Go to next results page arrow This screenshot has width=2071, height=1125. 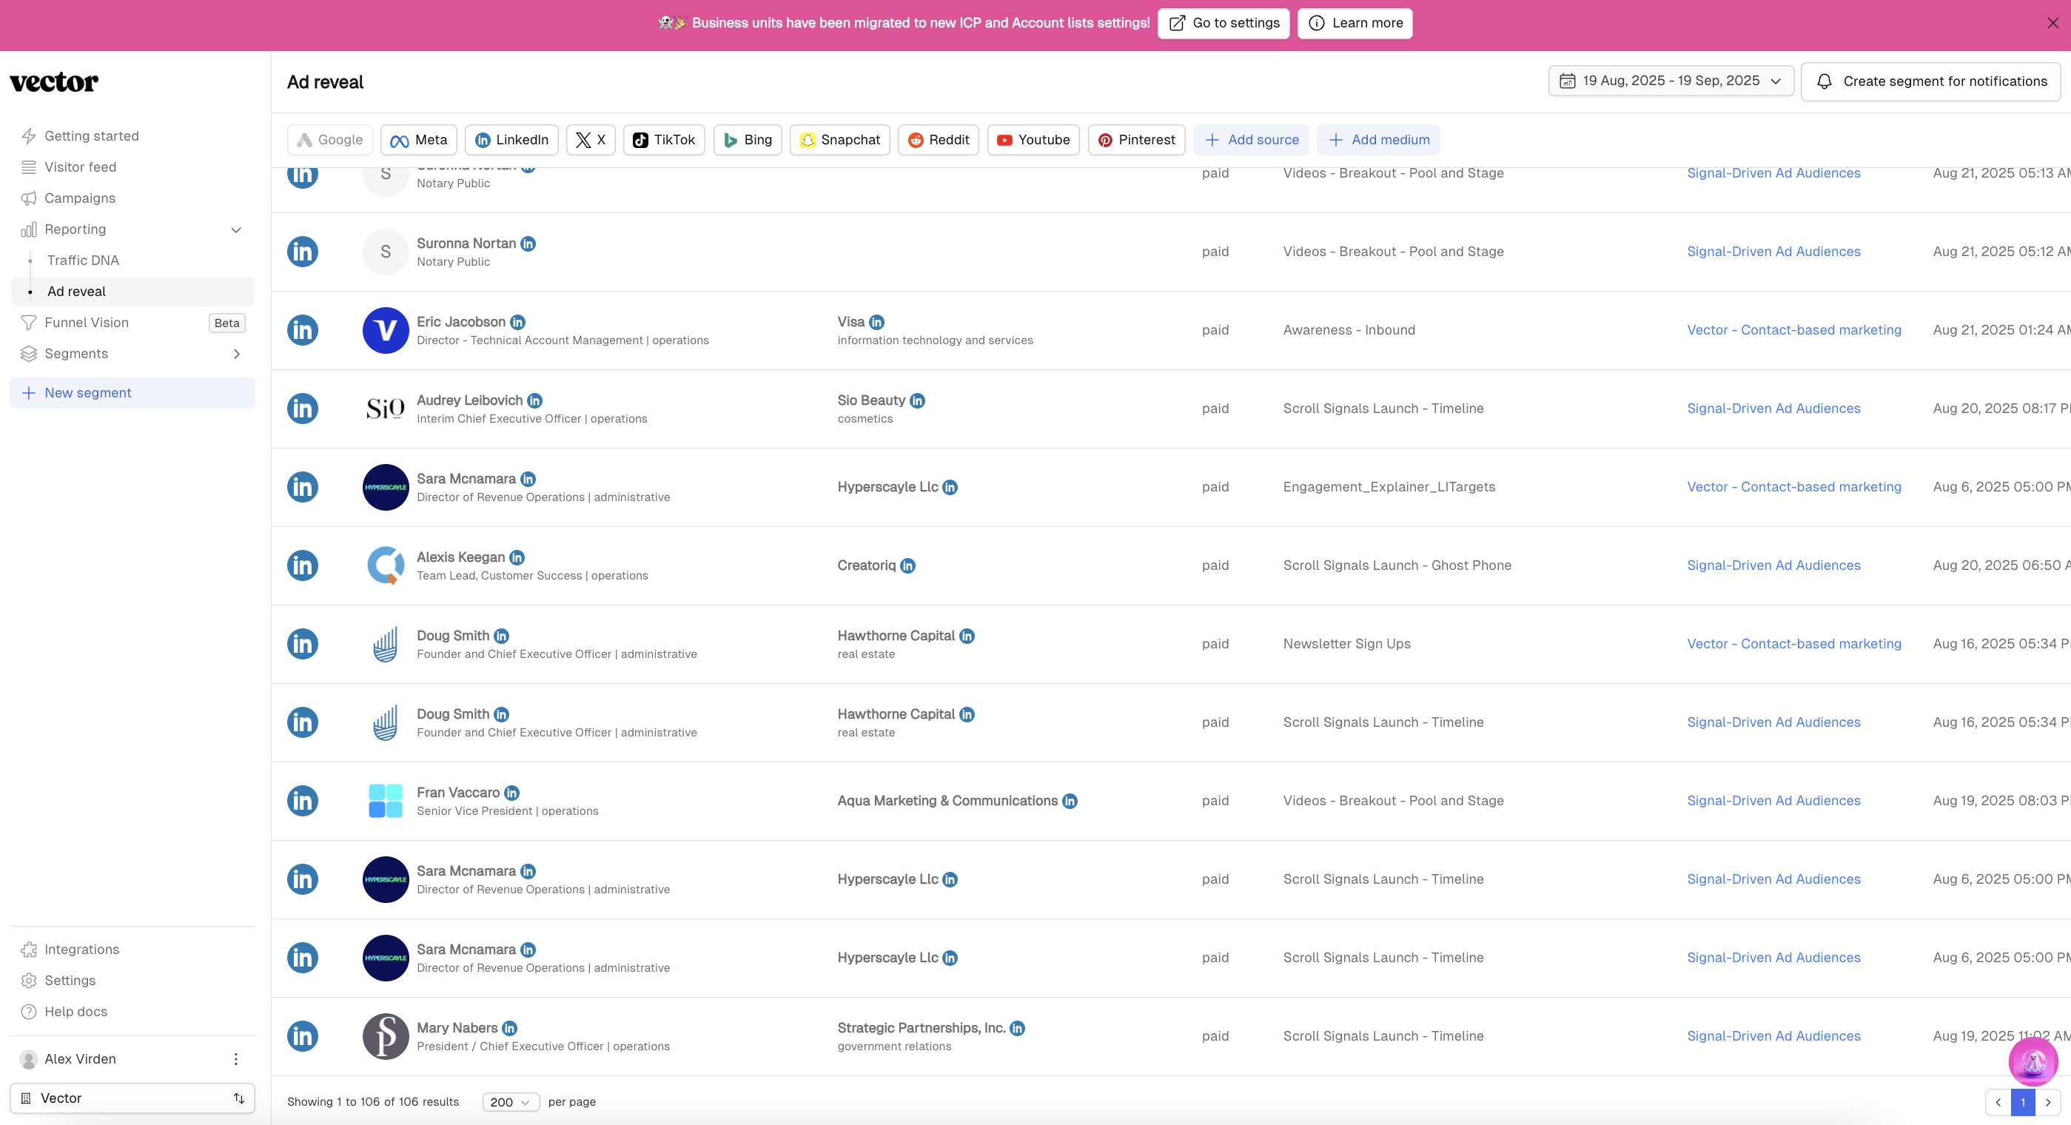(x=2048, y=1103)
